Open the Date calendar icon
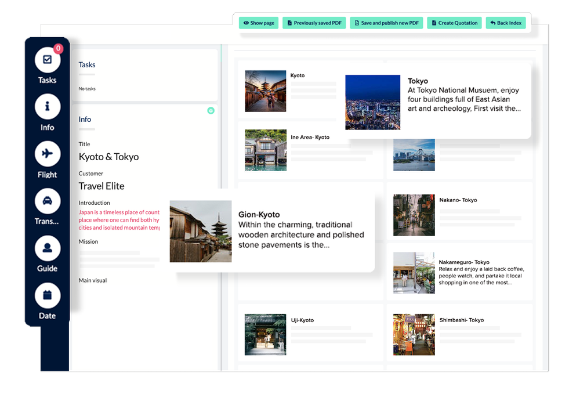The height and width of the screenshot is (401, 580). [48, 295]
